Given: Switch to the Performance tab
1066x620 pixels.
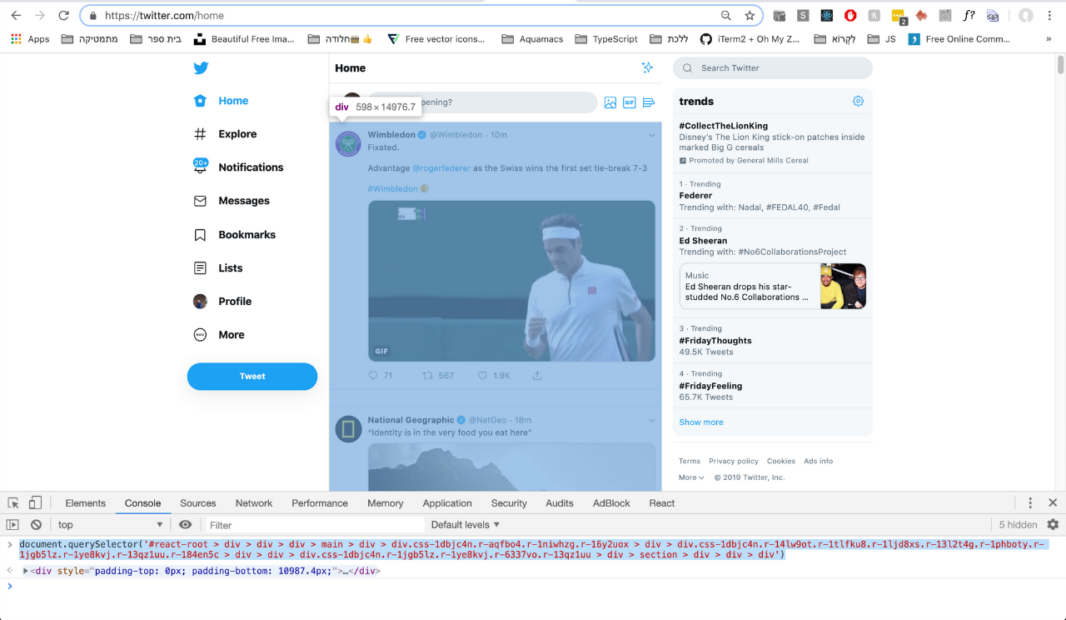Looking at the screenshot, I should pos(320,503).
